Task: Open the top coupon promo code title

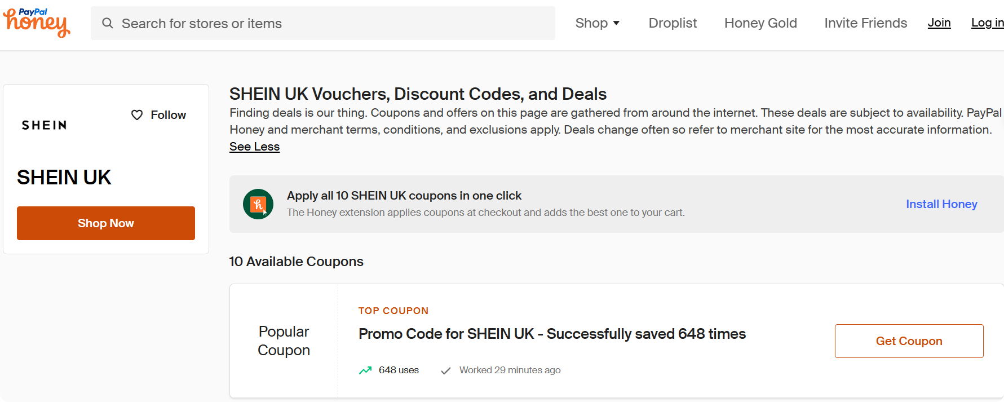Action: point(552,334)
